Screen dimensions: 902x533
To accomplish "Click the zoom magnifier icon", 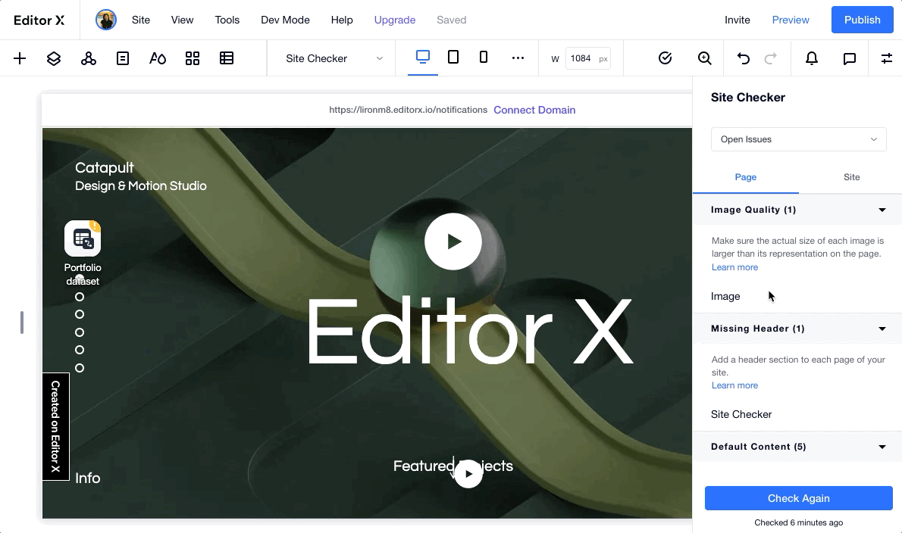I will click(705, 58).
